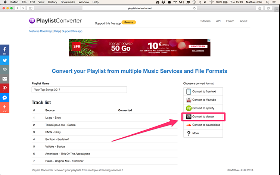
Task: Click the Converted column header
Action: point(125,110)
